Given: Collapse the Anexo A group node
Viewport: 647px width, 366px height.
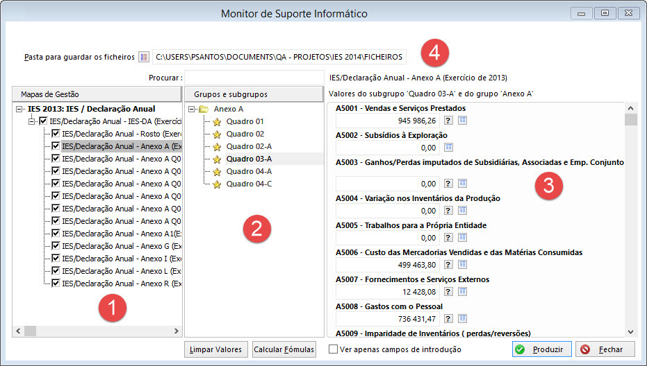Looking at the screenshot, I should [x=192, y=109].
